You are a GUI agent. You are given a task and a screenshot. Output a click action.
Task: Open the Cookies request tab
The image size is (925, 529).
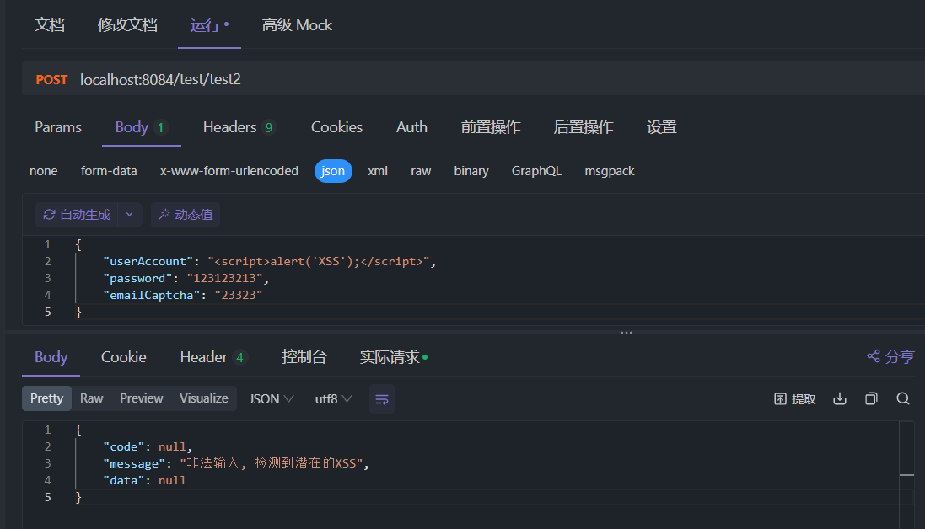point(336,127)
